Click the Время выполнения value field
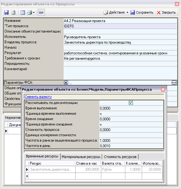This screenshot has width=181, height=189. 131,108
